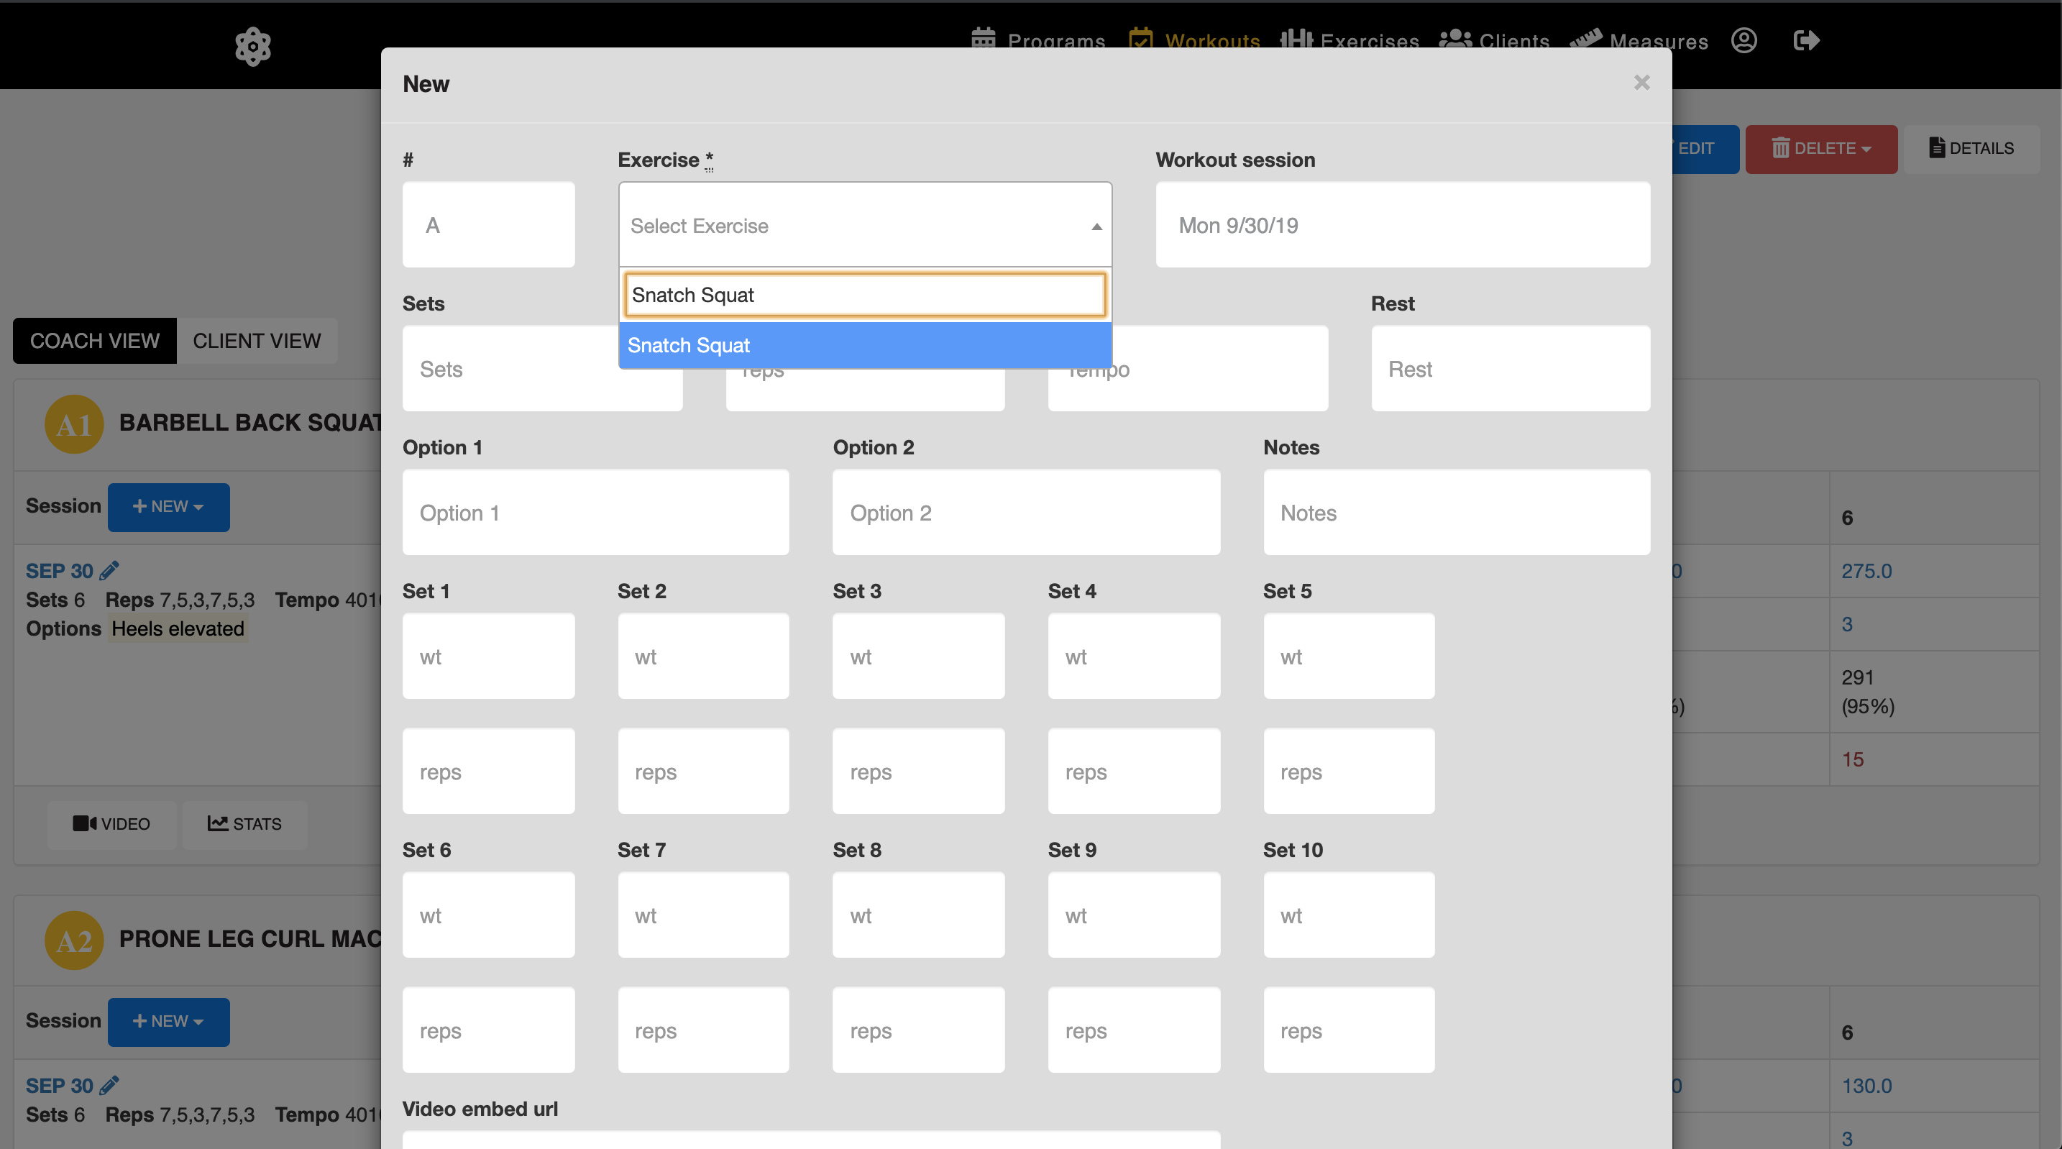
Task: Click the app logo icon in header
Action: 253,45
